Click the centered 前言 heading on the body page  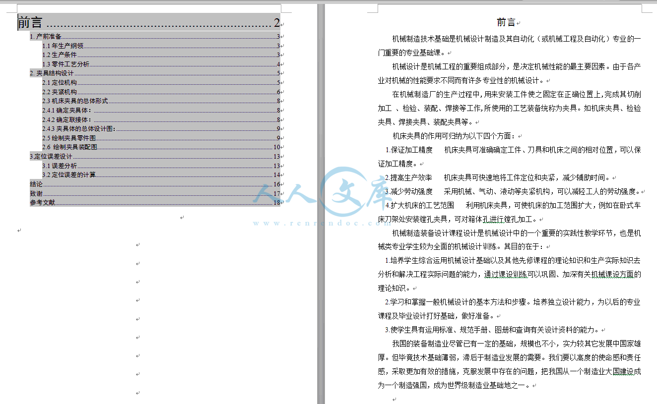[506, 22]
